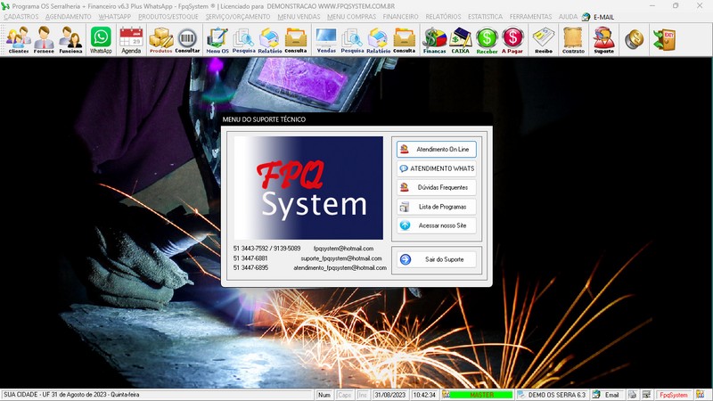The image size is (713, 401).
Task: Click the Receber green dollar icon
Action: click(487, 39)
